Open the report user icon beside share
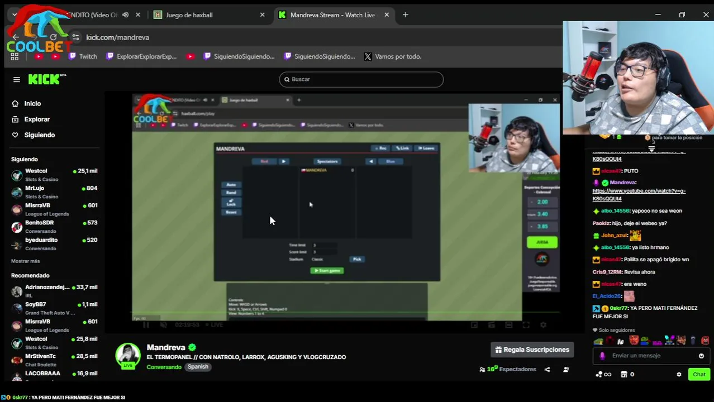 566,370
